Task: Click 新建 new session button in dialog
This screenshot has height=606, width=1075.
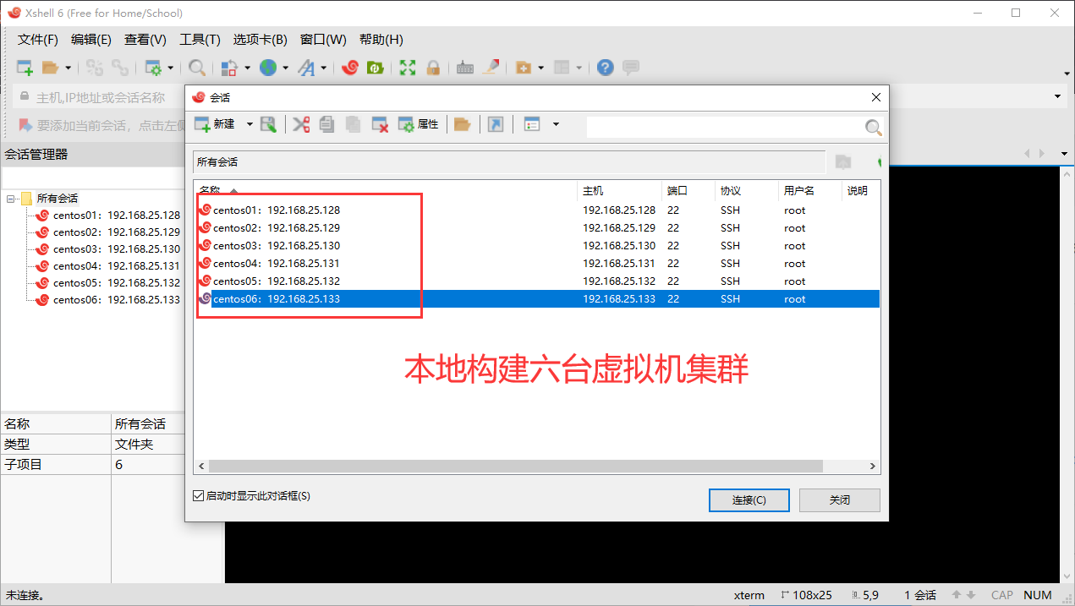Action: (215, 124)
